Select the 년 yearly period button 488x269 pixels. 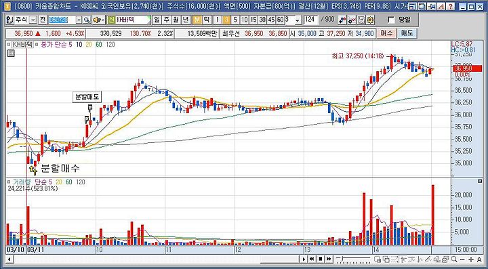coord(186,20)
